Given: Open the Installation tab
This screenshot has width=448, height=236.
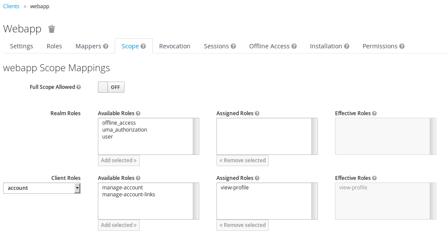Looking at the screenshot, I should click(326, 46).
